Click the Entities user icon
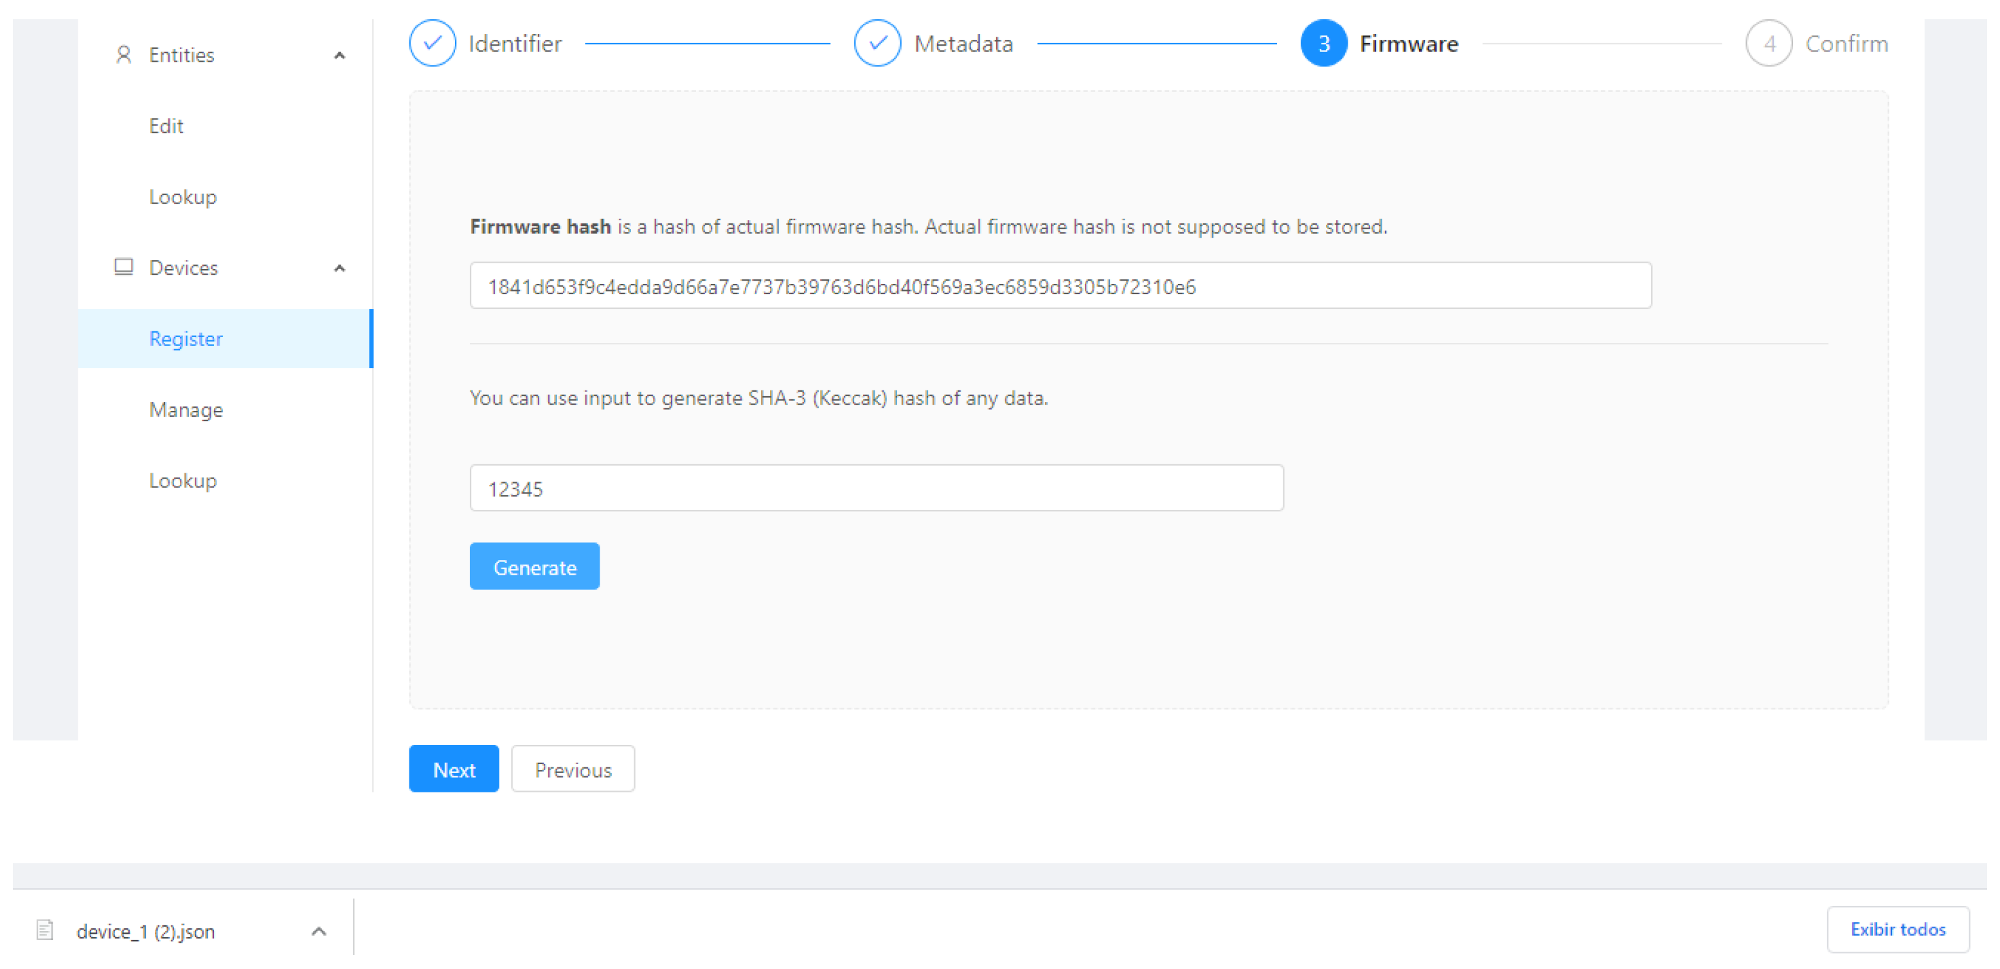Image resolution: width=2000 pixels, height=969 pixels. click(x=123, y=55)
